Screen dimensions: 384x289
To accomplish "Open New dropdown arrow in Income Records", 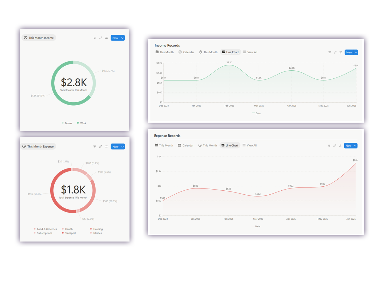I will point(355,53).
